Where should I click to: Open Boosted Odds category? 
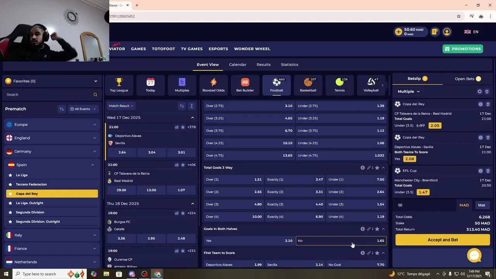point(214,85)
